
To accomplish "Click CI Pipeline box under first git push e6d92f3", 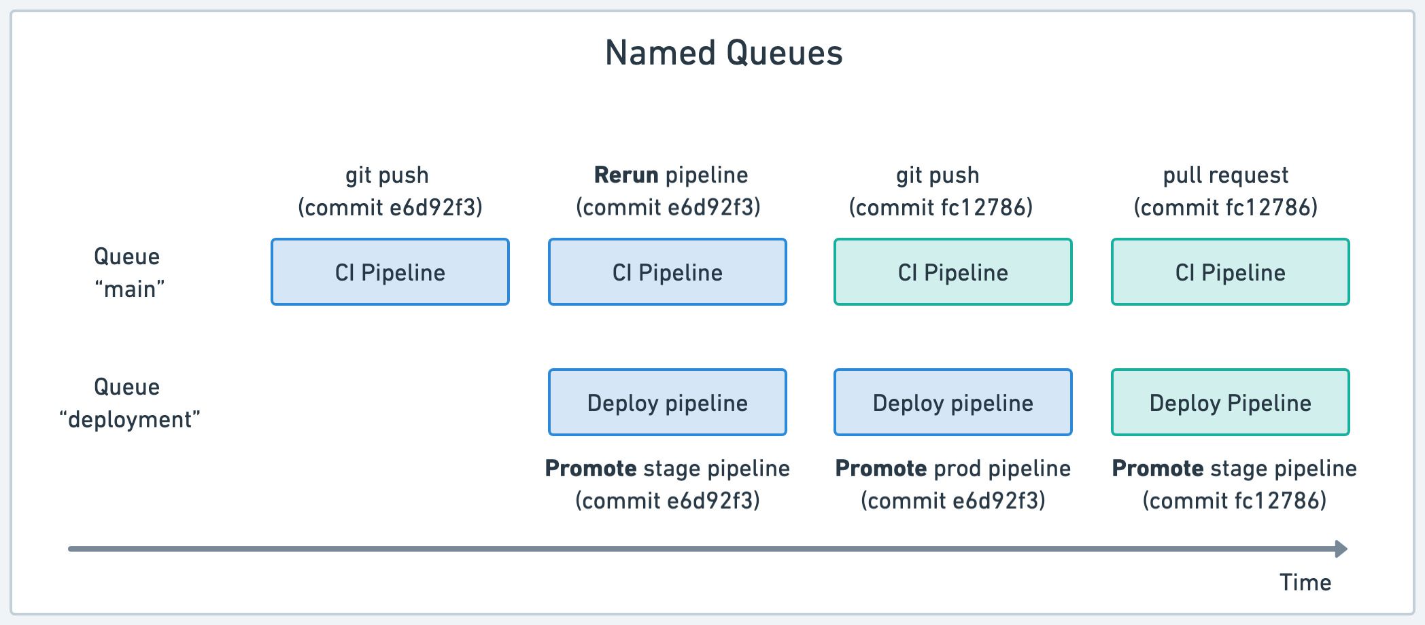I will click(390, 272).
